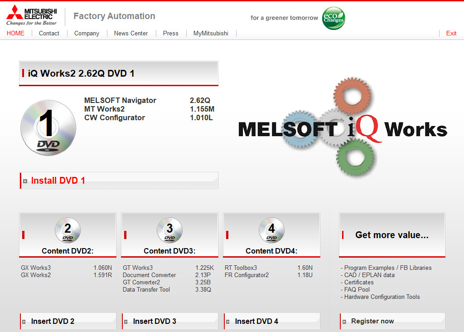Viewport: 464px width, 332px height.
Task: Click the CW Configurator entry
Action: coord(115,117)
